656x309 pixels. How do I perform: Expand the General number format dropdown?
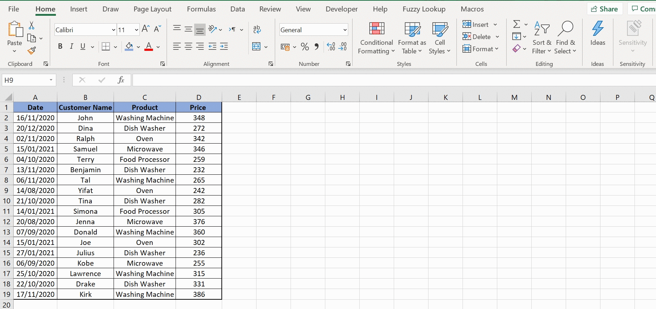[345, 30]
